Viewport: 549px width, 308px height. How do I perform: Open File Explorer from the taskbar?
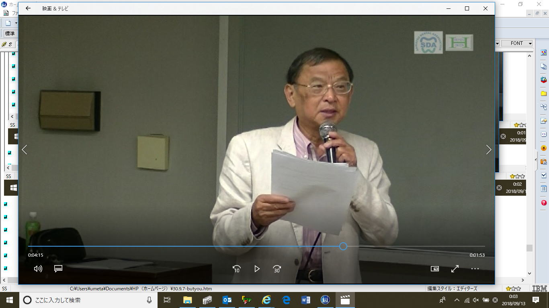click(x=187, y=300)
